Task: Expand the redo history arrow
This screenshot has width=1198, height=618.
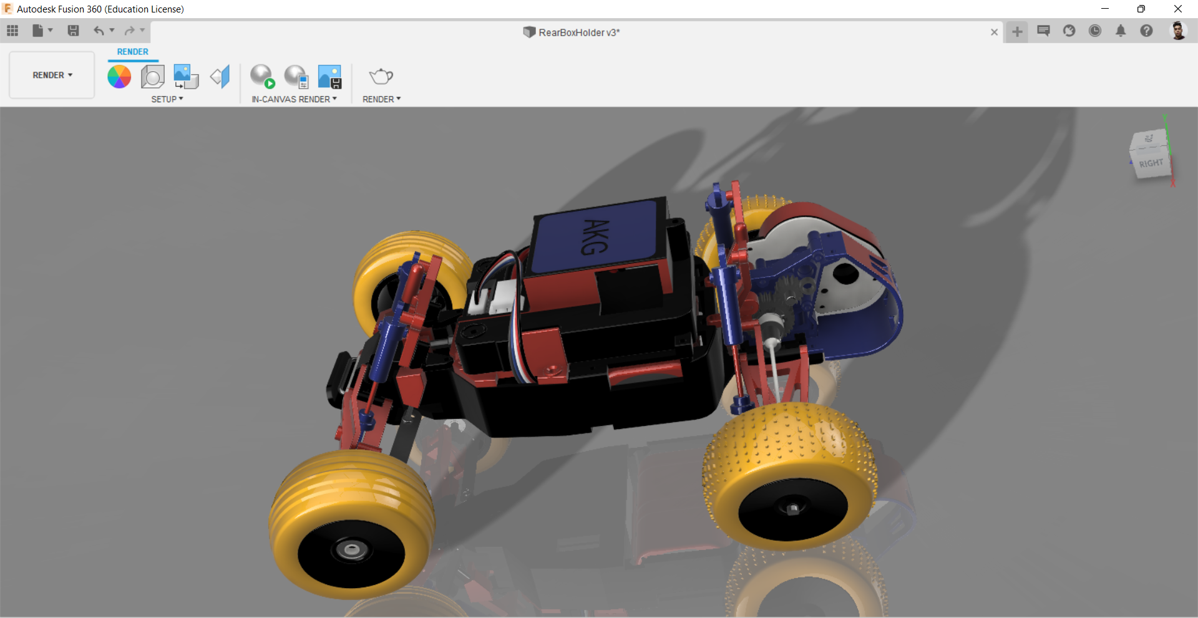Action: click(x=142, y=30)
